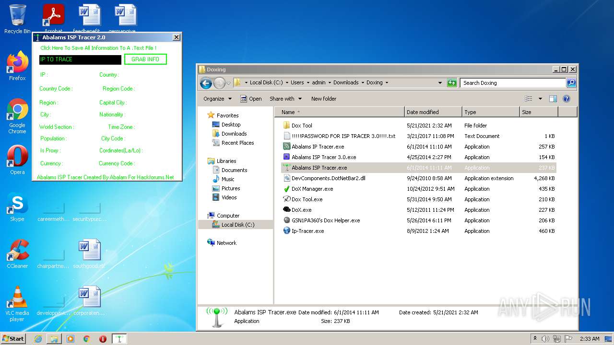
Task: Click the save all information to text file link
Action: [x=98, y=48]
